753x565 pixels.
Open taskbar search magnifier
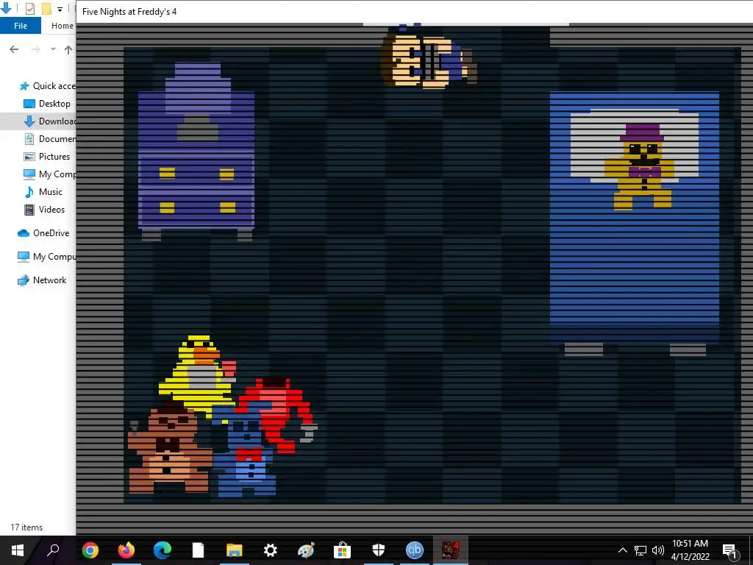click(53, 550)
